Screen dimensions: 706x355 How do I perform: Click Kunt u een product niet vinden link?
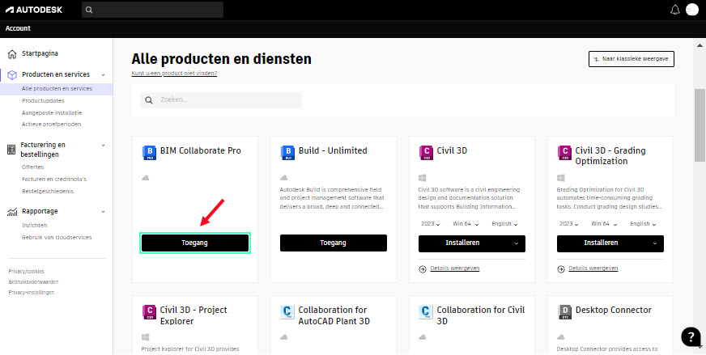(x=174, y=74)
